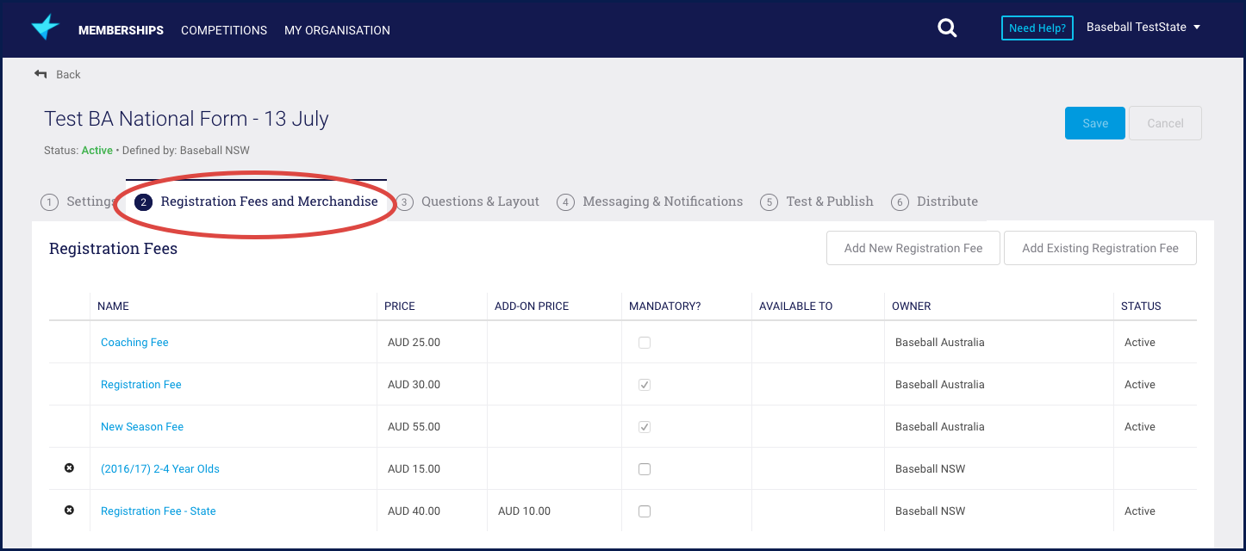Click the PRICE column header

[x=400, y=306]
